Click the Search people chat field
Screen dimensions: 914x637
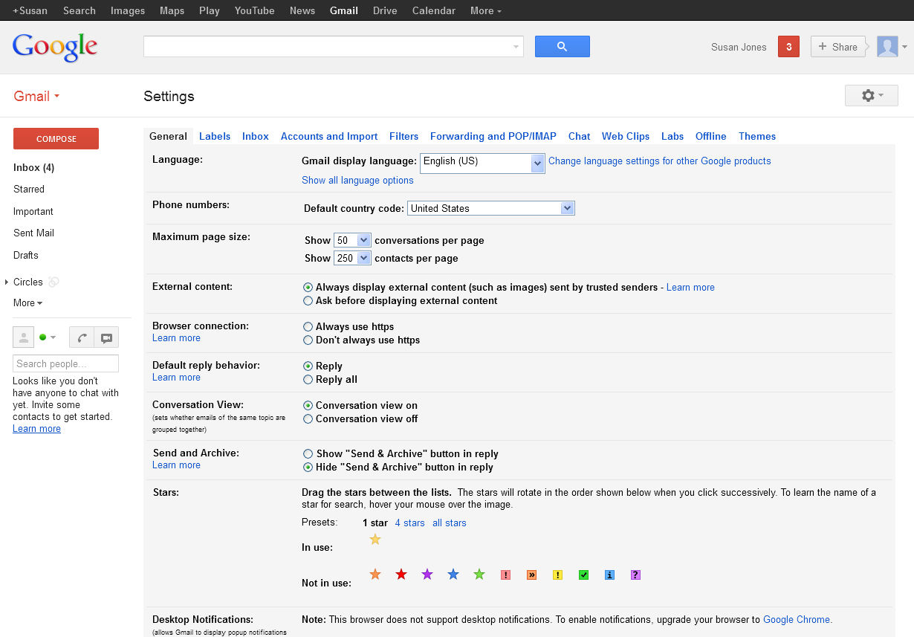pos(65,363)
